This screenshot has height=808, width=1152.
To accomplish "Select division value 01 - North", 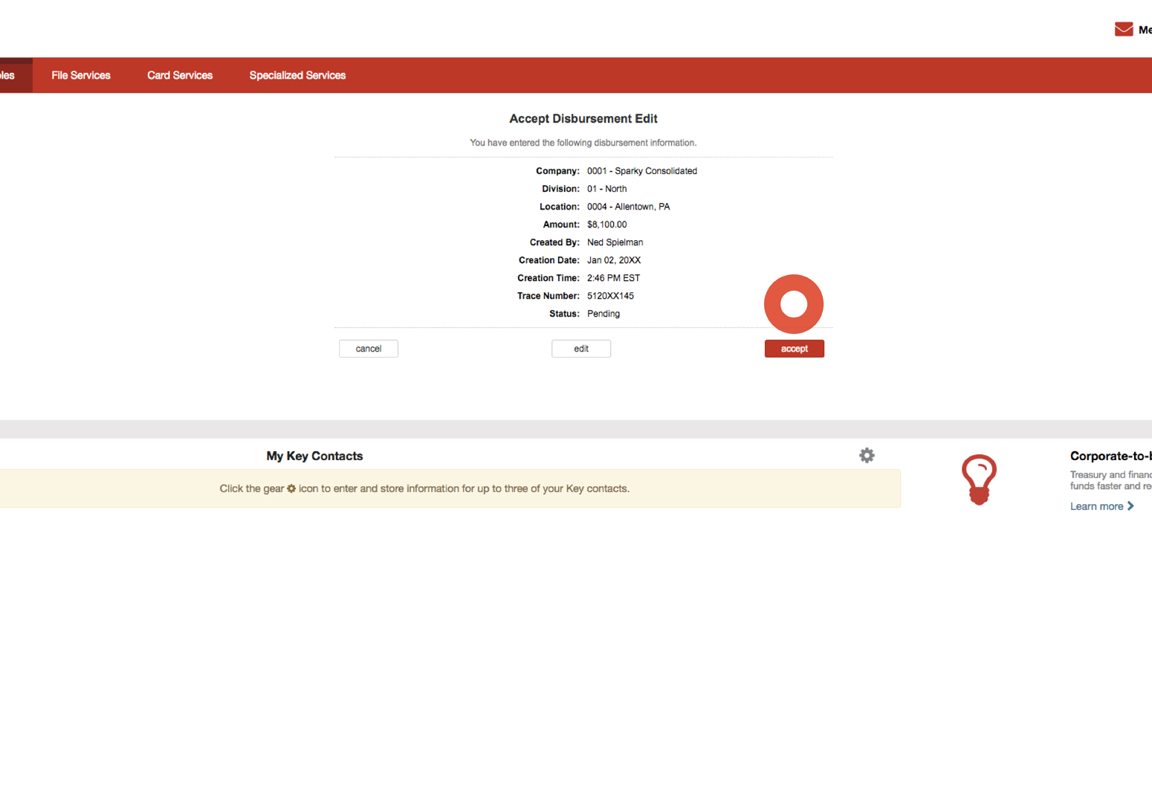I will [607, 189].
